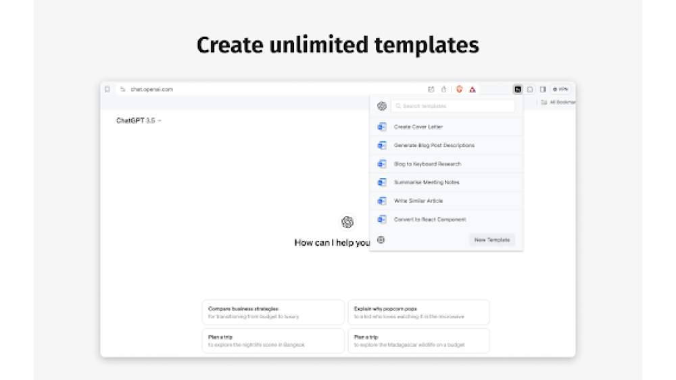Select the Create Cover Letter template
Viewport: 676px width, 380px height.
(x=446, y=127)
